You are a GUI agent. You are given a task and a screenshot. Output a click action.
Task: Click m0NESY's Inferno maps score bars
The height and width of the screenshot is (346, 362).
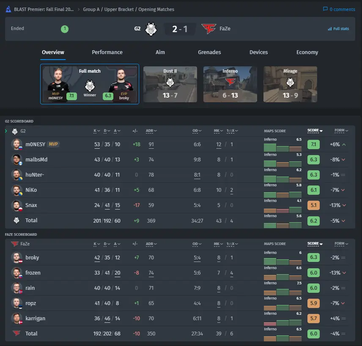(x=282, y=147)
